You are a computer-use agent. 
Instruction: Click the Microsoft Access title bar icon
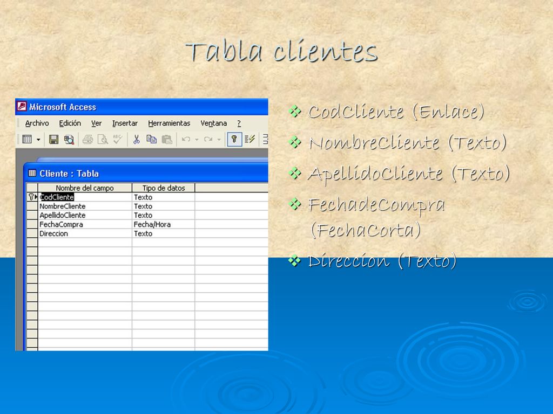click(22, 106)
